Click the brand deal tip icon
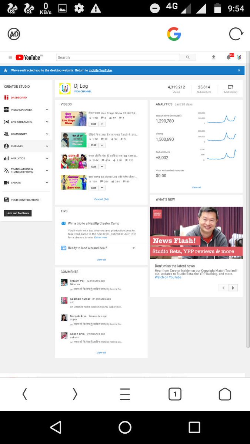 tap(63, 248)
